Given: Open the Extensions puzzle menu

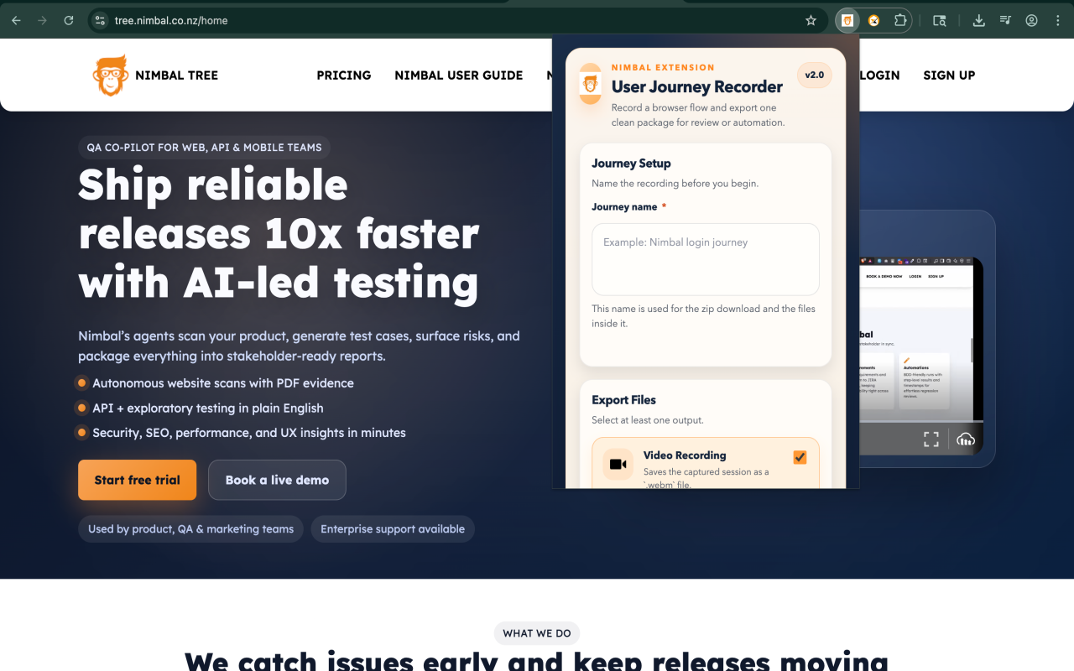Looking at the screenshot, I should tap(900, 21).
